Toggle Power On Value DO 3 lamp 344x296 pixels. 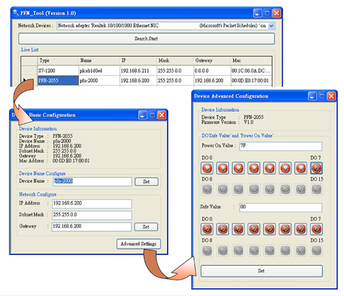[x=254, y=168]
